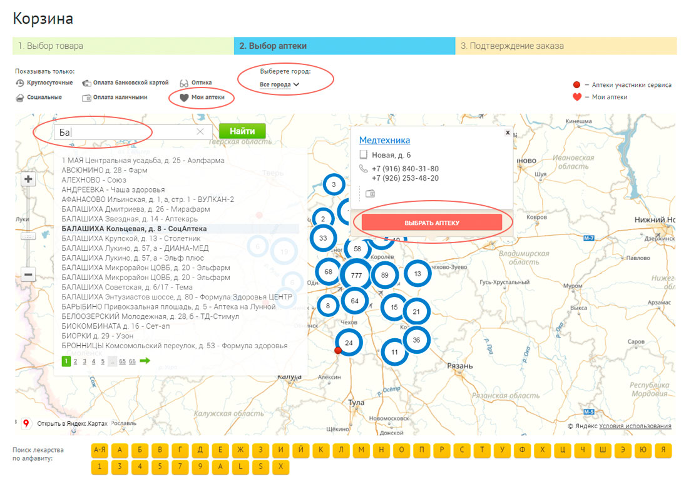Click the А-Я alphabet button
This screenshot has height=487, width=691.
pos(100,450)
